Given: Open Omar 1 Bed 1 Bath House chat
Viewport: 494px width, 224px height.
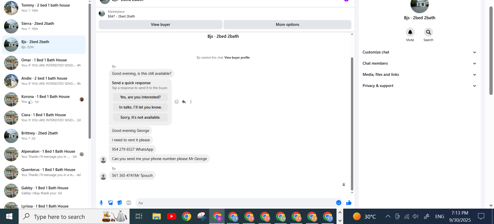Looking at the screenshot, I should coord(44,63).
